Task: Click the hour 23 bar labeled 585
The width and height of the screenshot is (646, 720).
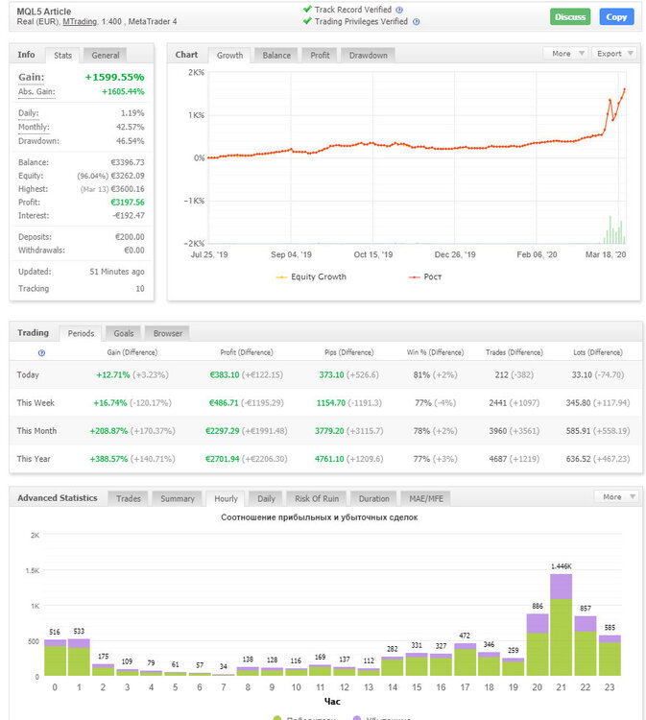Action: click(610, 656)
